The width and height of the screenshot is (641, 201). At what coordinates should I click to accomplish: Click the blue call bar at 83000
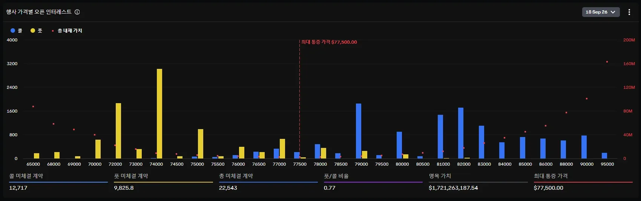[x=482, y=142]
